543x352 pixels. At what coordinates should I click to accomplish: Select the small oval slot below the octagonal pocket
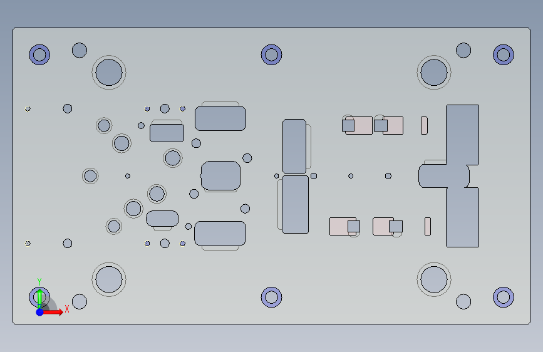(x=162, y=219)
